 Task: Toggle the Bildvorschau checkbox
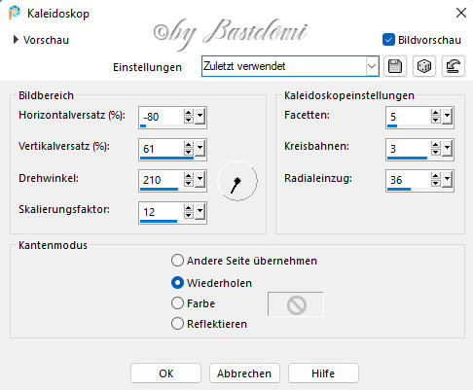point(388,40)
